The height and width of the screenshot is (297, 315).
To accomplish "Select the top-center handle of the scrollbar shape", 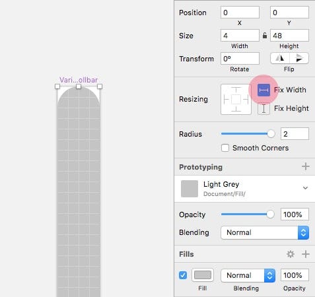I will [x=79, y=86].
